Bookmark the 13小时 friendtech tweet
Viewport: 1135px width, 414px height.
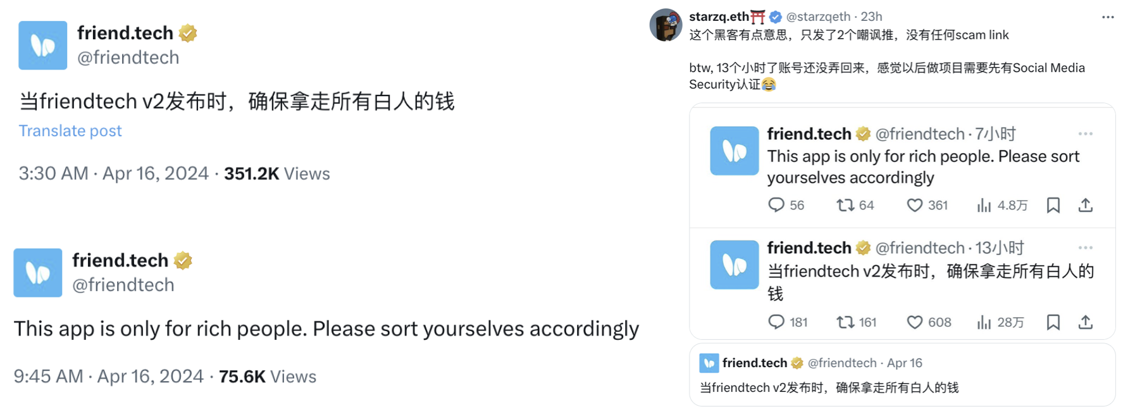pyautogui.click(x=1053, y=322)
